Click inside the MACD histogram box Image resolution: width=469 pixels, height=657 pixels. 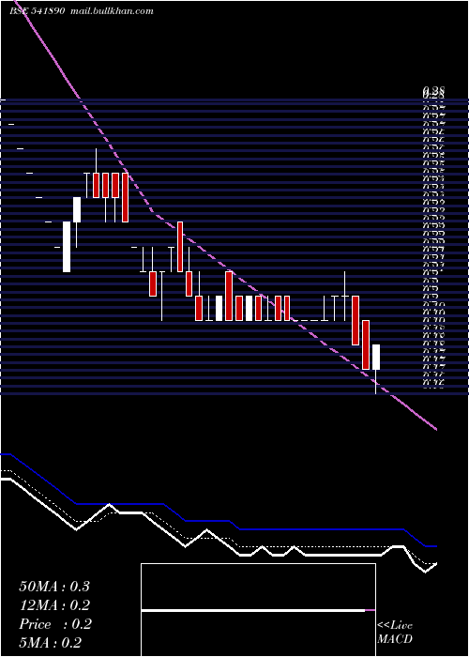click(x=258, y=610)
